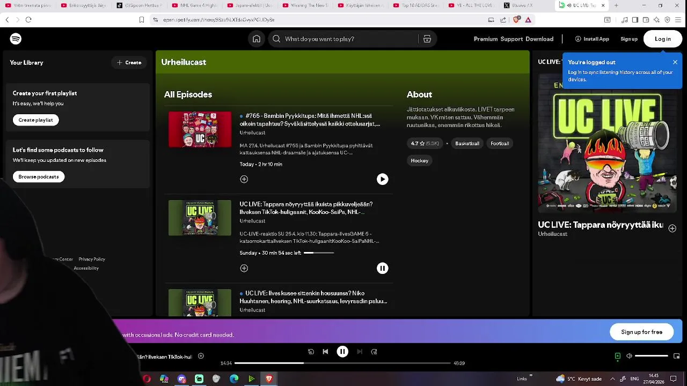The image size is (687, 386).
Task: Skip to previous track in player
Action: tap(325, 352)
